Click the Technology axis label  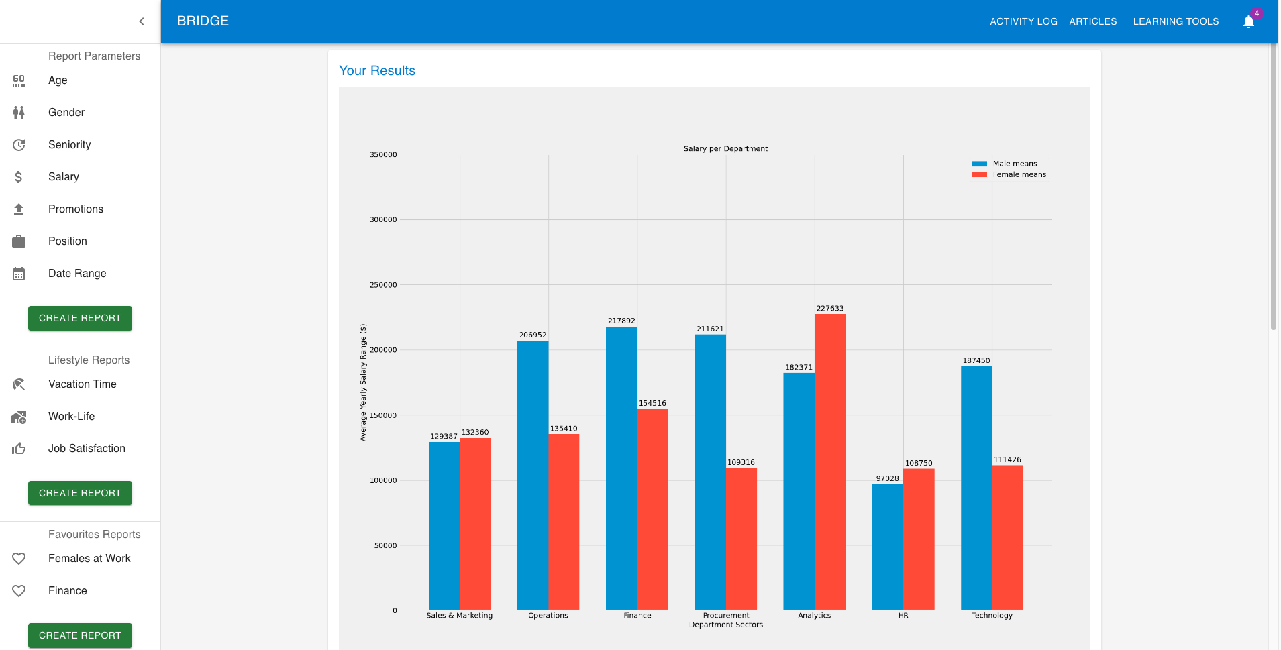coord(992,616)
